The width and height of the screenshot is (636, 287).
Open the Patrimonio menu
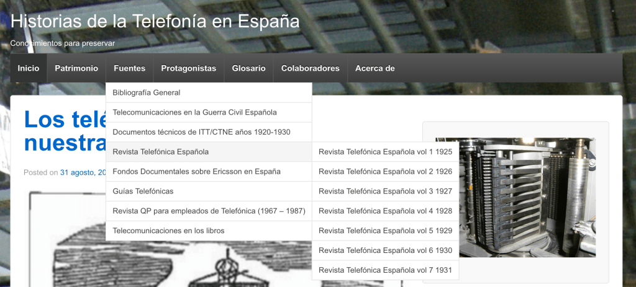point(76,68)
